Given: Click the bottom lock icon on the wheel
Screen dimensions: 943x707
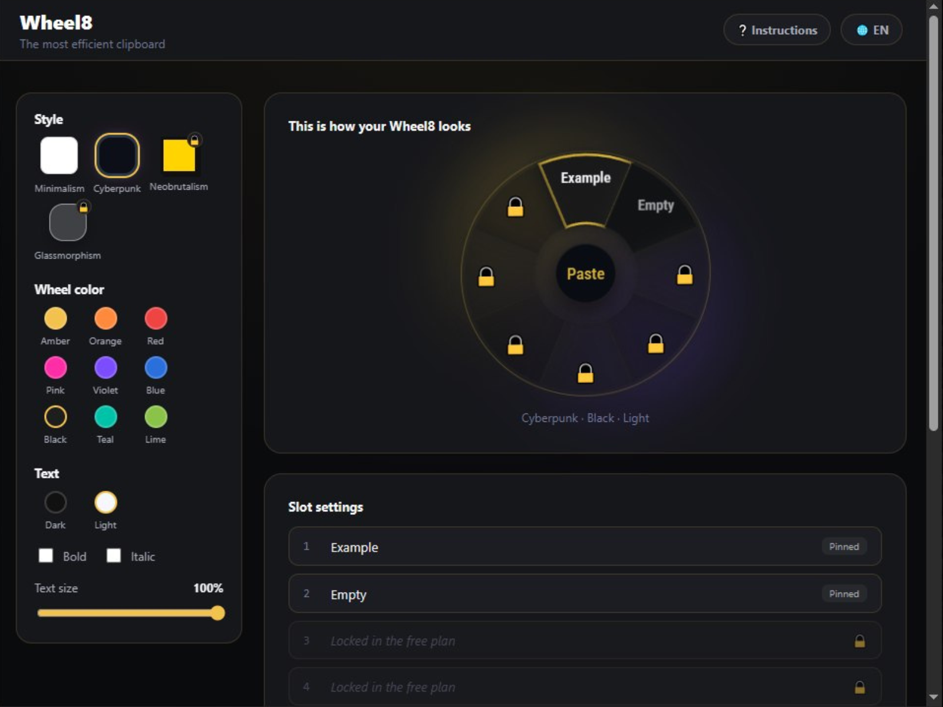Looking at the screenshot, I should pyautogui.click(x=585, y=373).
